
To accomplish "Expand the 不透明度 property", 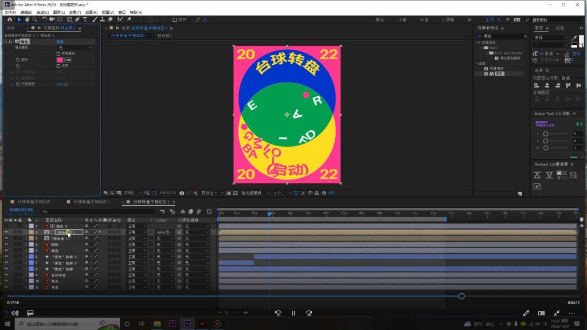I will pos(11,84).
